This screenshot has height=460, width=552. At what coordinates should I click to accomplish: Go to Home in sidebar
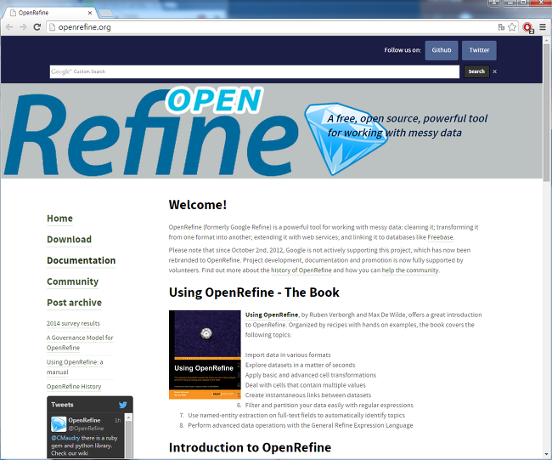pos(59,219)
